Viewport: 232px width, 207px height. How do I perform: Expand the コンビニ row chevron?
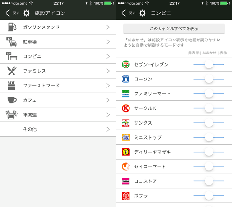click(x=108, y=56)
